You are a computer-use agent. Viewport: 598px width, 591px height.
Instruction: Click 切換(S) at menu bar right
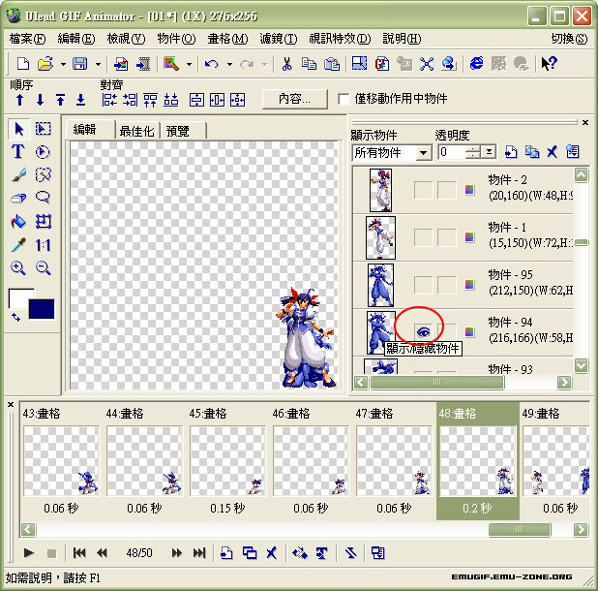point(569,39)
